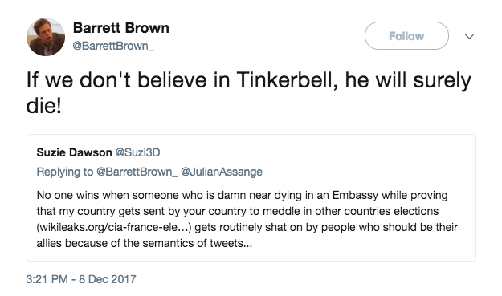The width and height of the screenshot is (502, 296).
Task: Click the "Replying to" label
Action: [x=65, y=172]
